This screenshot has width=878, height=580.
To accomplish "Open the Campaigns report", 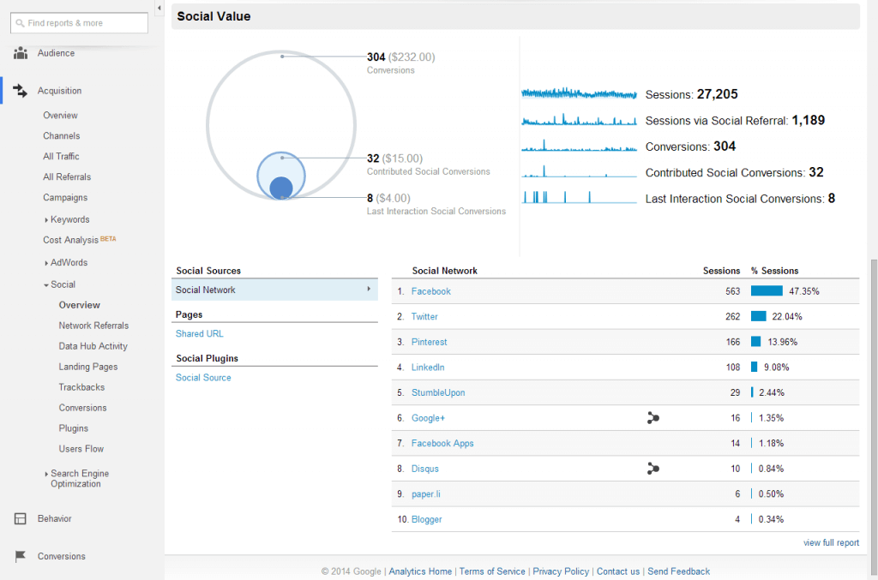I will click(65, 197).
